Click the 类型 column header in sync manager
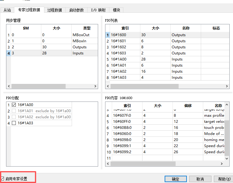 coord(85,28)
